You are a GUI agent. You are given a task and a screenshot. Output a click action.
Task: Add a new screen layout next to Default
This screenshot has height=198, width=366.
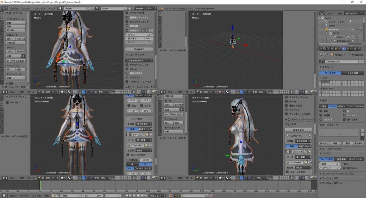point(88,9)
